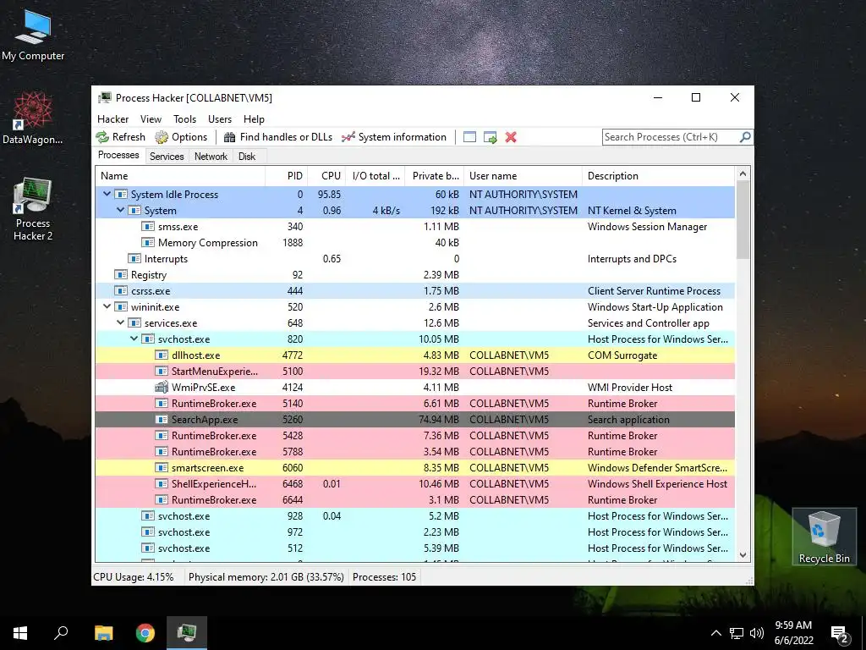Image resolution: width=866 pixels, height=650 pixels.
Task: Click the find window toolbar icon
Action: pos(469,137)
